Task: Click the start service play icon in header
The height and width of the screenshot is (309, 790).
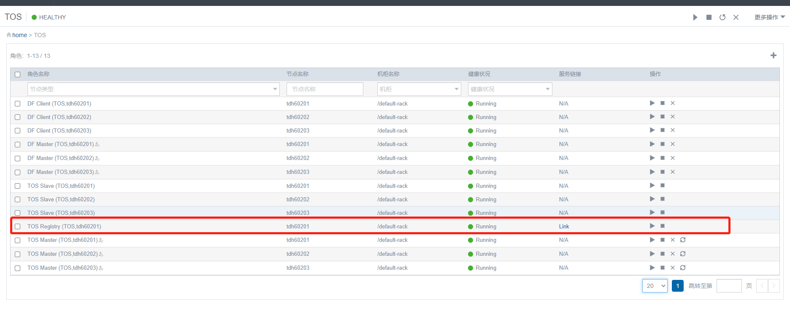Action: 695,17
